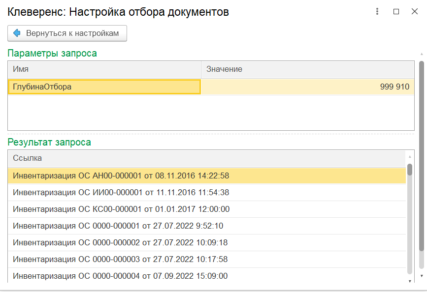Screen dimensions: 427x292
Task: Click the results list scroll up arrow
Action: click(x=410, y=157)
